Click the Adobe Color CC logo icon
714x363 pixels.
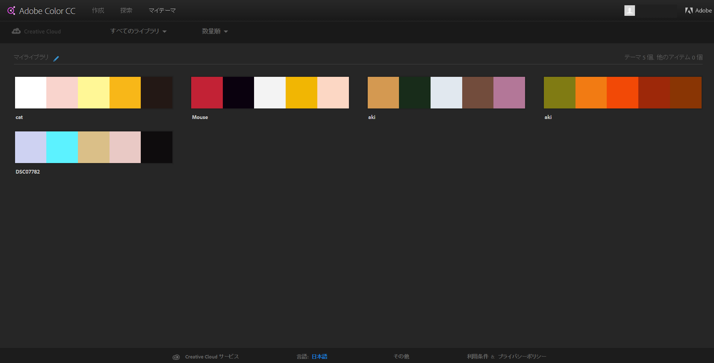(11, 11)
